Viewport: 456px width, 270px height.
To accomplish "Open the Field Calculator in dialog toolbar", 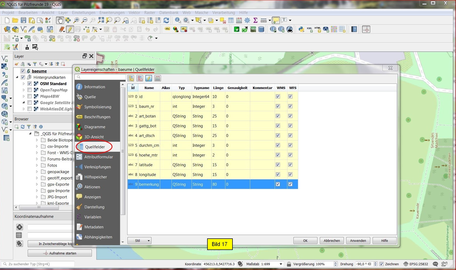I will coord(158,78).
